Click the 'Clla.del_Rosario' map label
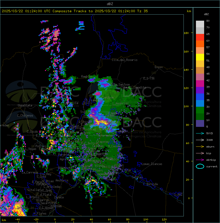The image size is (220, 223). click(x=125, y=60)
